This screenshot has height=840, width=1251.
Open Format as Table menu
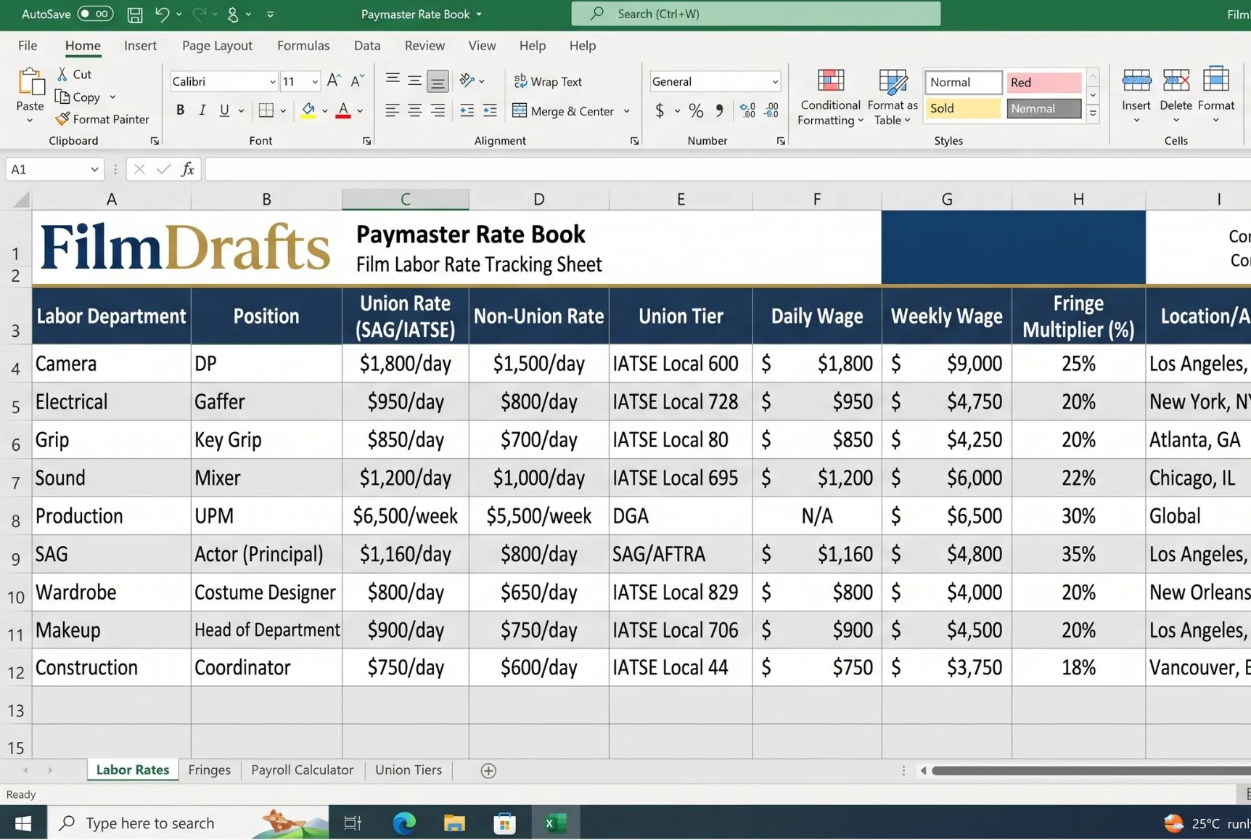(893, 97)
